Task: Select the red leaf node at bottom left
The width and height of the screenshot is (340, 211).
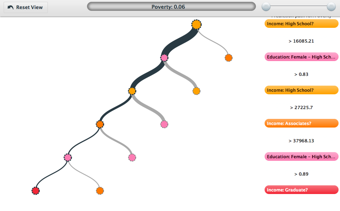Action: [x=35, y=191]
